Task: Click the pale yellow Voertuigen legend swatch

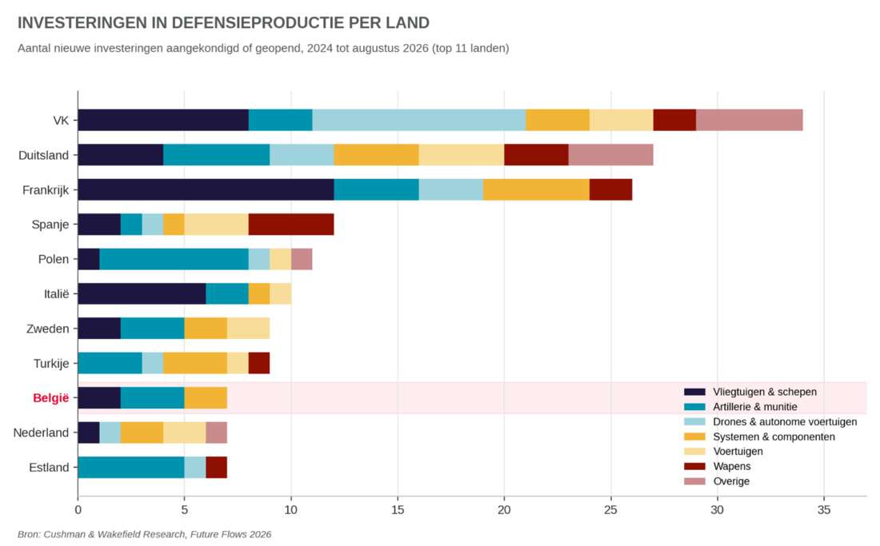Action: [694, 451]
